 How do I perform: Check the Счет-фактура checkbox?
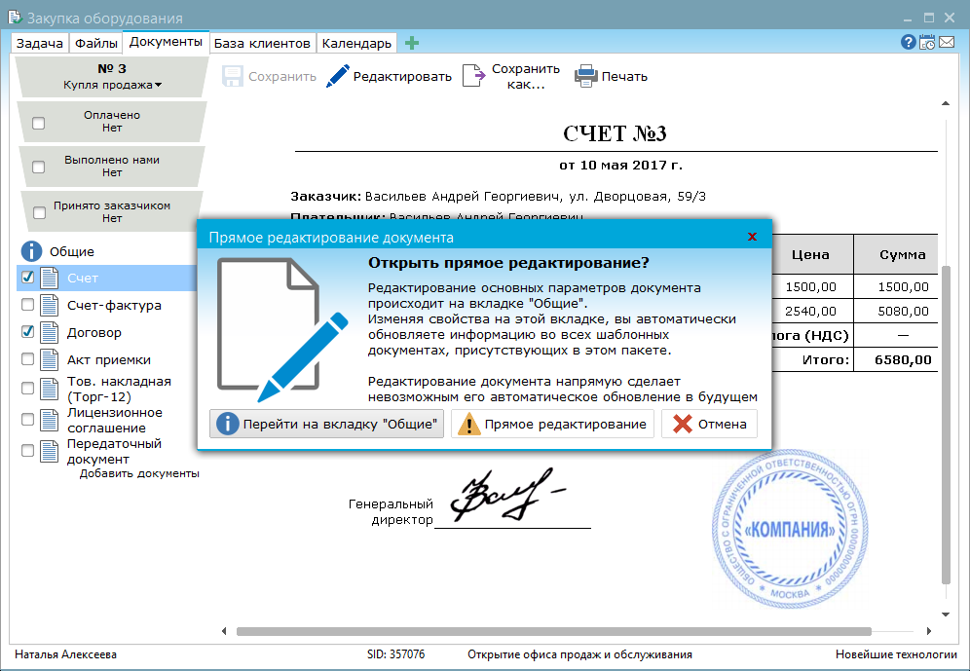[28, 304]
